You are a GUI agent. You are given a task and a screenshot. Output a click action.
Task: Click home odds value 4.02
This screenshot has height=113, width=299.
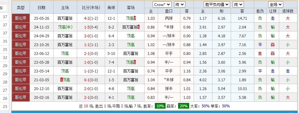203,80
